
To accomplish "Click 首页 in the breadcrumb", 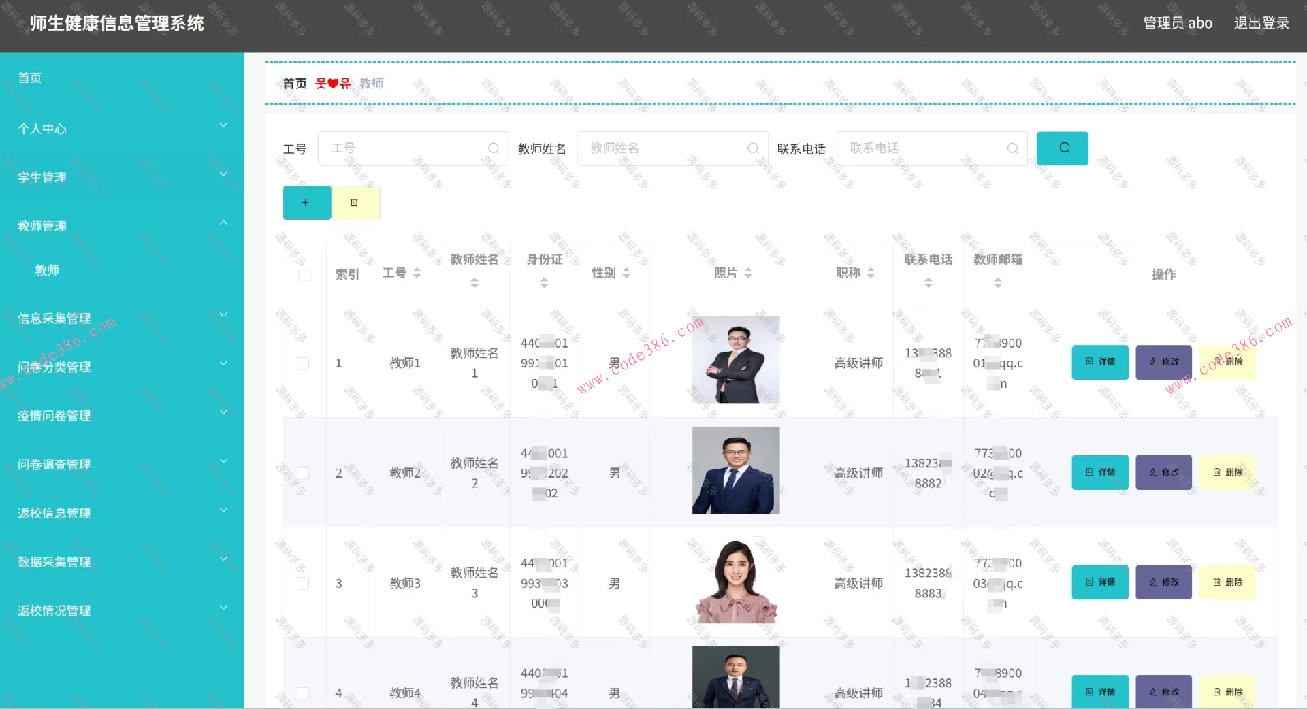I will 295,84.
